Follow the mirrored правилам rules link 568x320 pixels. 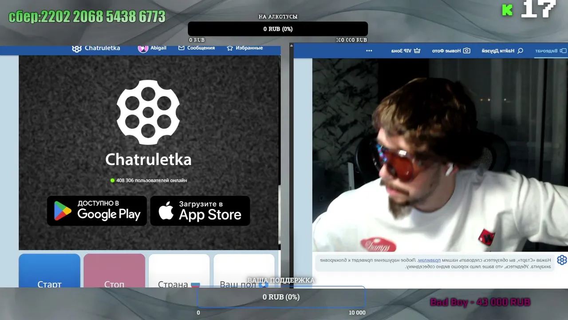[x=429, y=260]
